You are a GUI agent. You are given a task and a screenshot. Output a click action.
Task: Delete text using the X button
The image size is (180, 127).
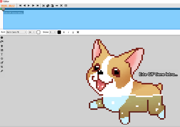pyautogui.click(x=78, y=32)
